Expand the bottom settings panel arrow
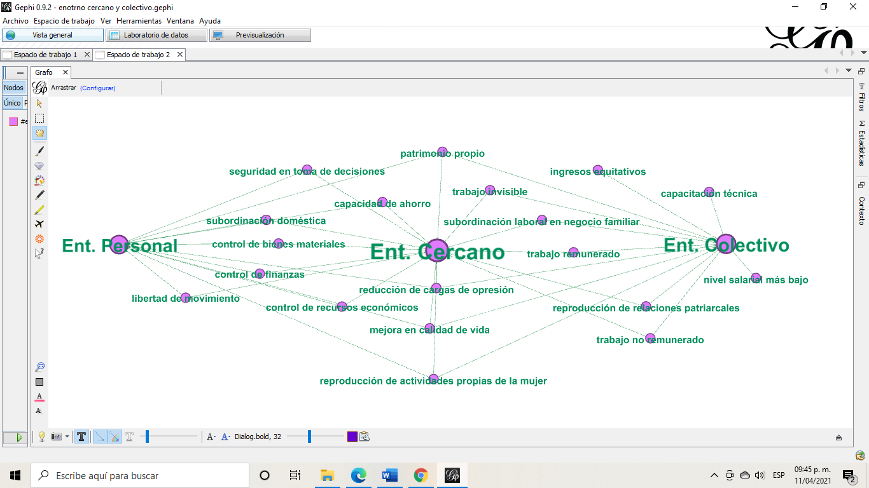This screenshot has width=869, height=488. pos(838,437)
